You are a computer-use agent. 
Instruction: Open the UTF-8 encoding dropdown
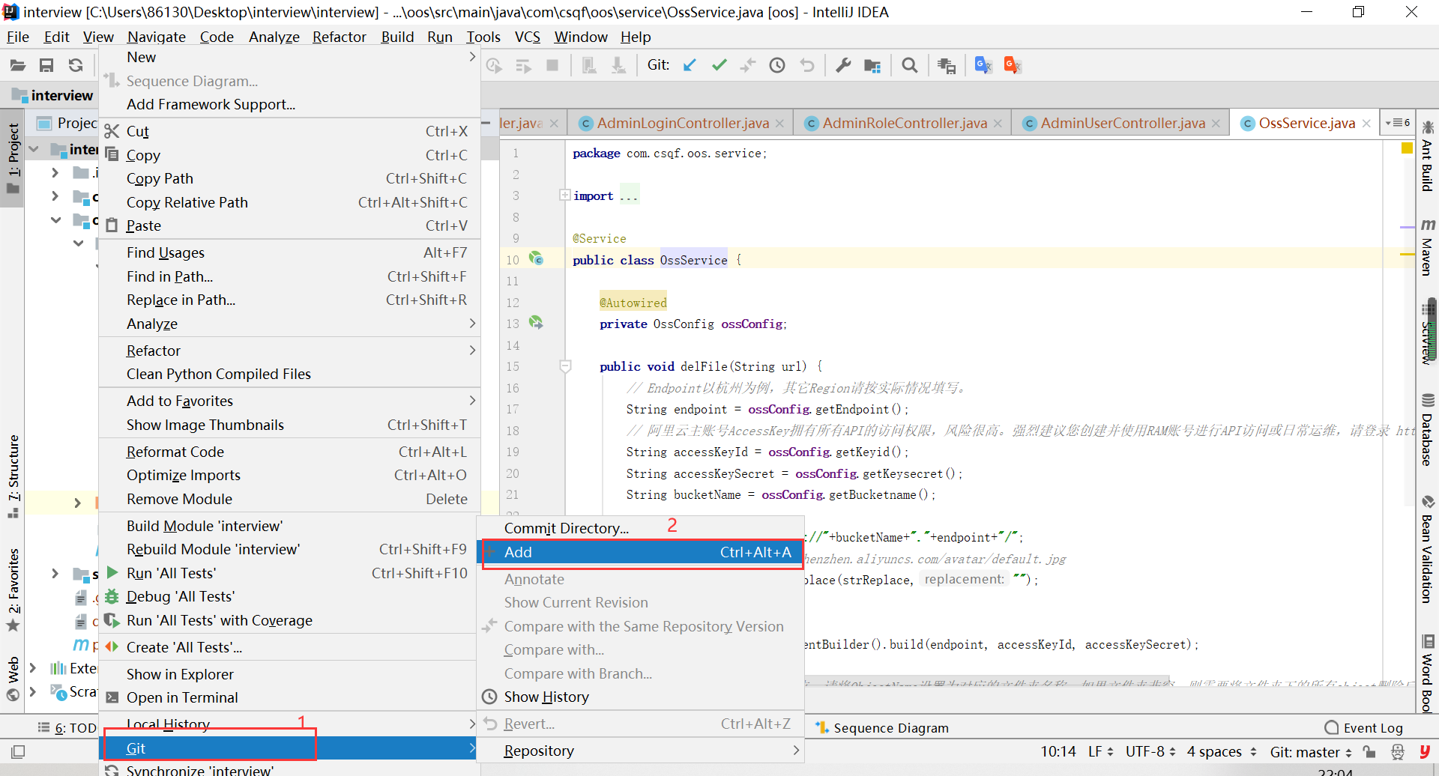(1150, 751)
